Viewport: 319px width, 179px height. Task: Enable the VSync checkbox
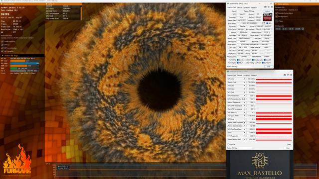pyautogui.click(x=277, y=21)
